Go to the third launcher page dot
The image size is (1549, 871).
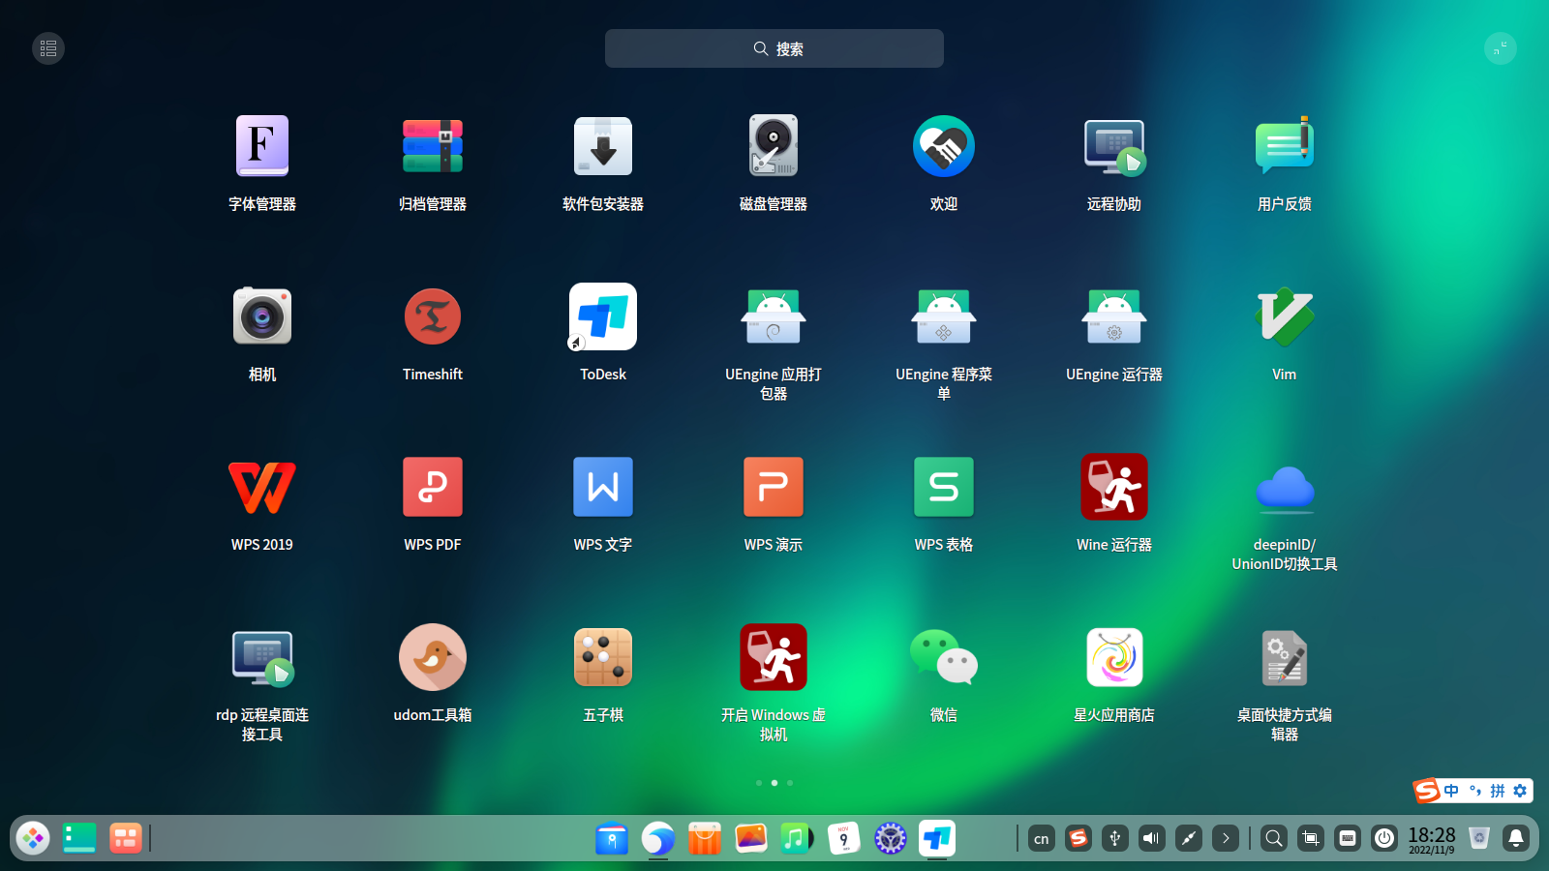[x=790, y=783]
